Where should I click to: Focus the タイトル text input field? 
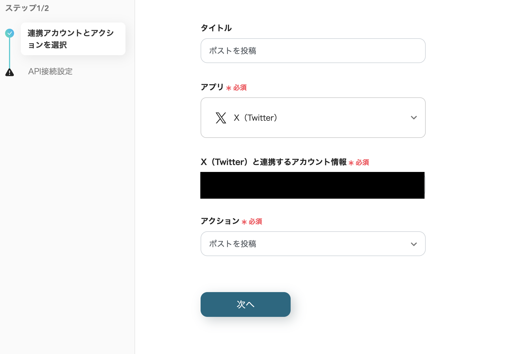coord(313,51)
